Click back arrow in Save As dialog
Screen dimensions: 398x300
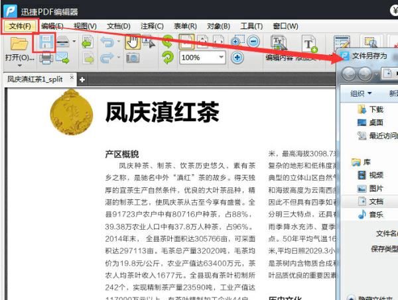coord(348,74)
